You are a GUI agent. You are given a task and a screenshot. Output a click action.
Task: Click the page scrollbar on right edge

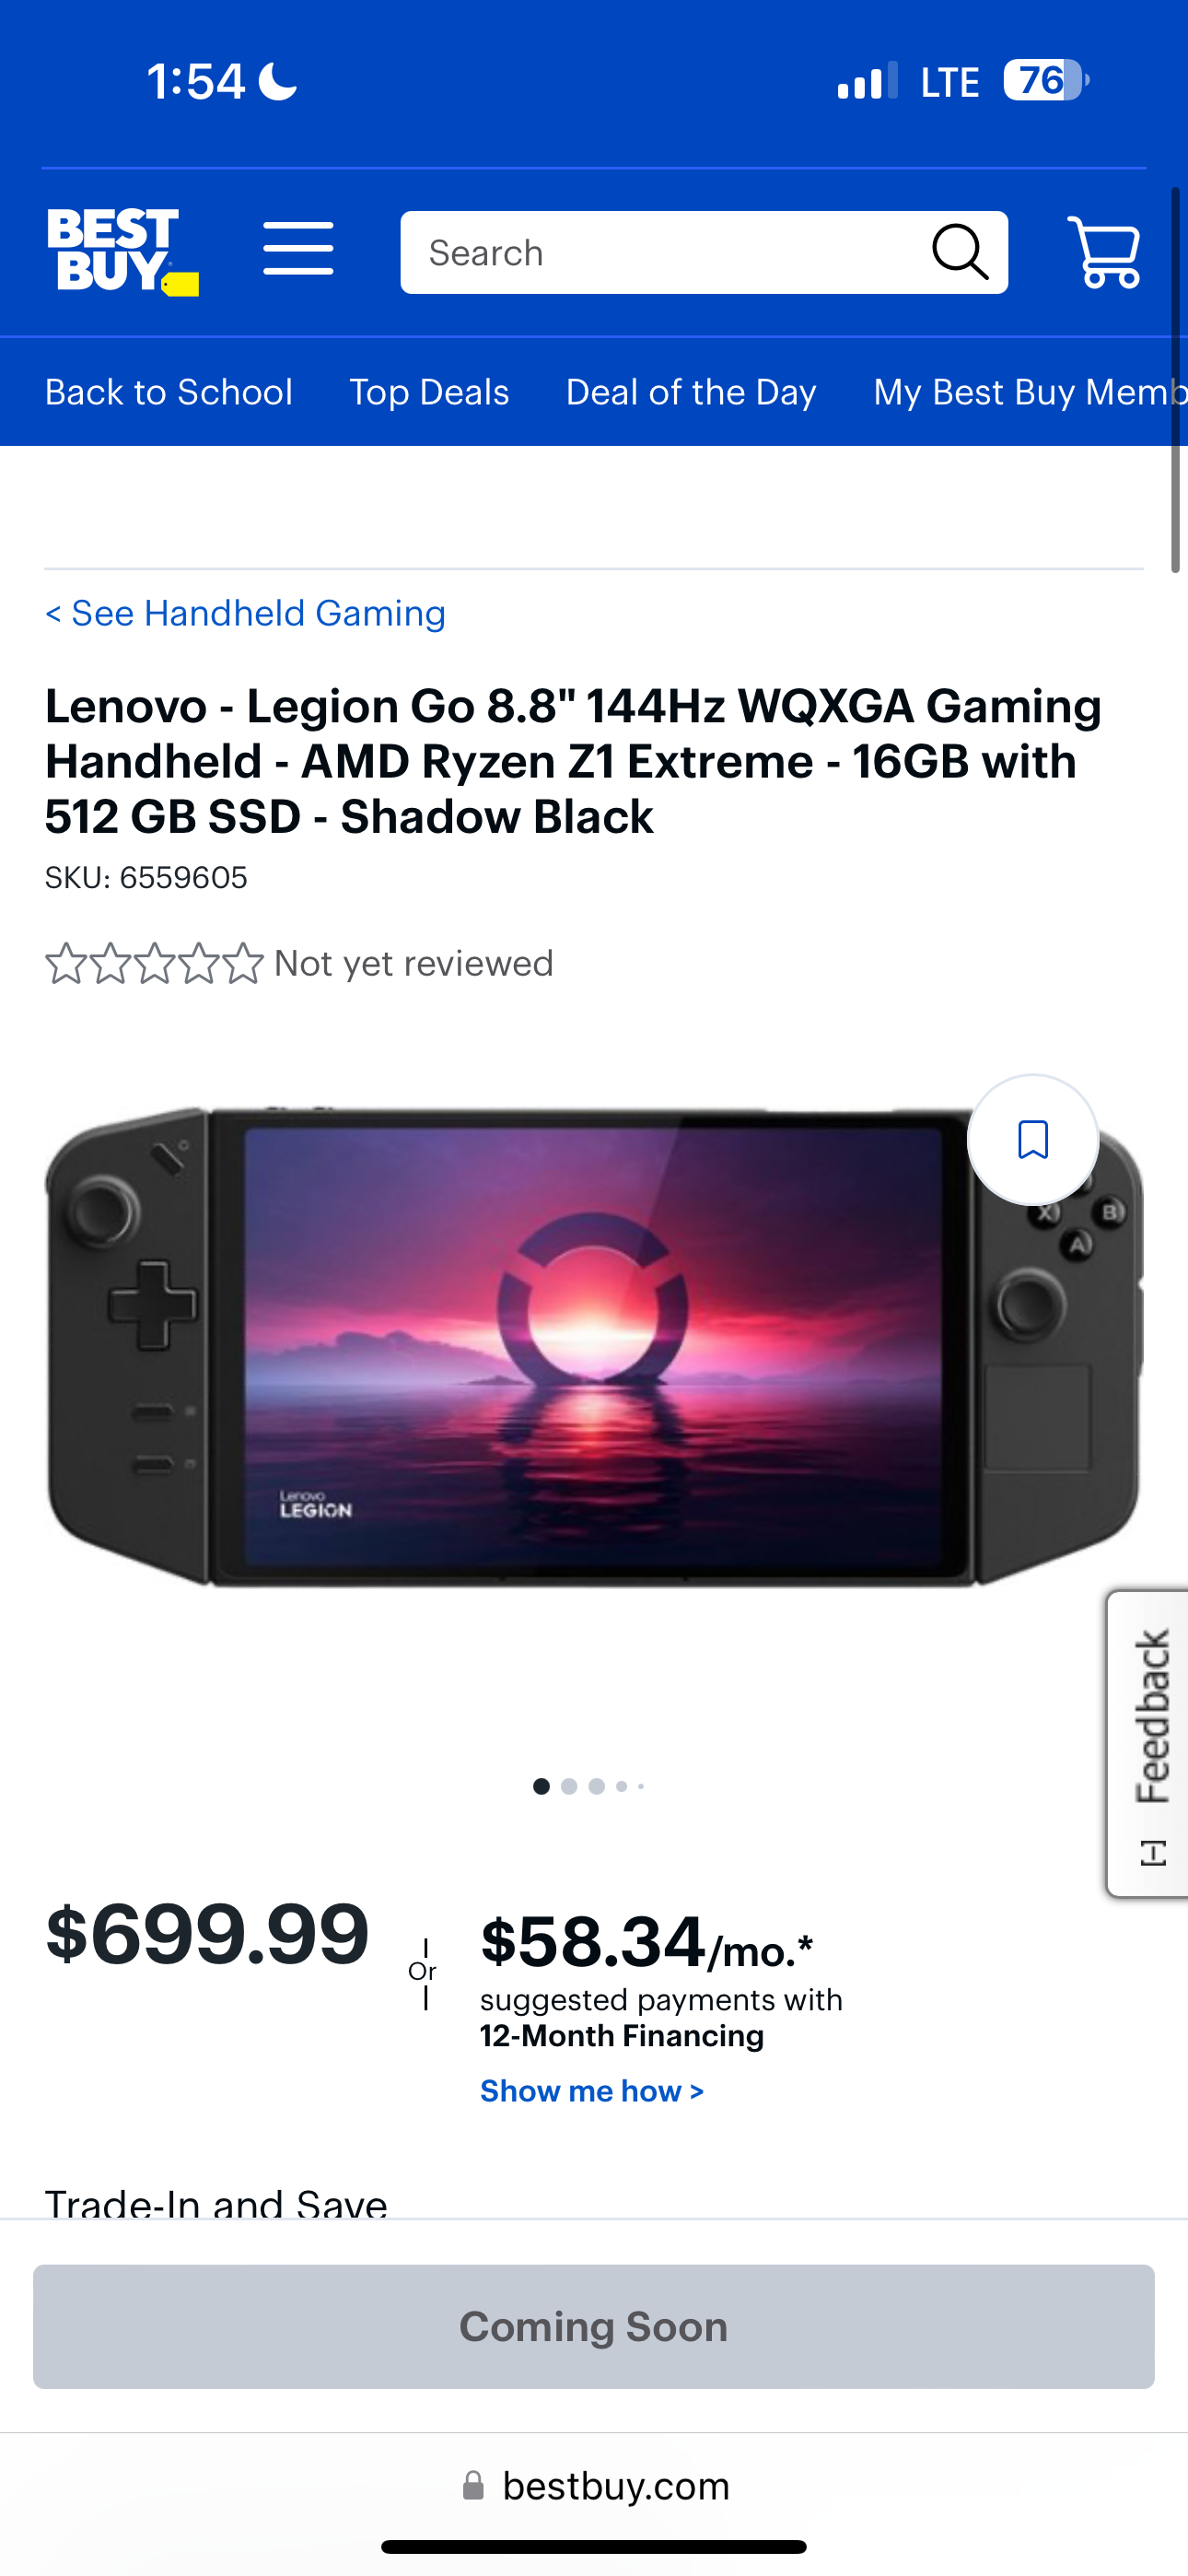tap(1176, 380)
